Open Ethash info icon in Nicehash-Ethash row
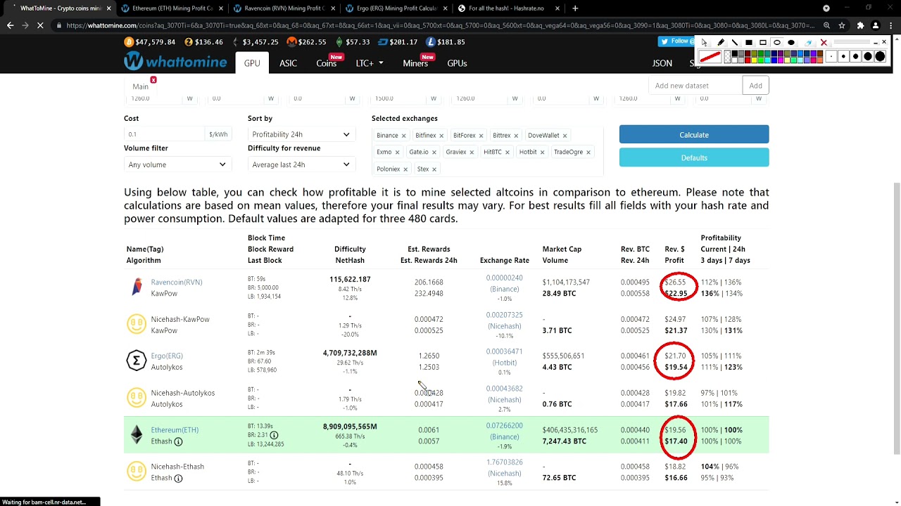Screen dimensions: 901x506 tap(178, 478)
